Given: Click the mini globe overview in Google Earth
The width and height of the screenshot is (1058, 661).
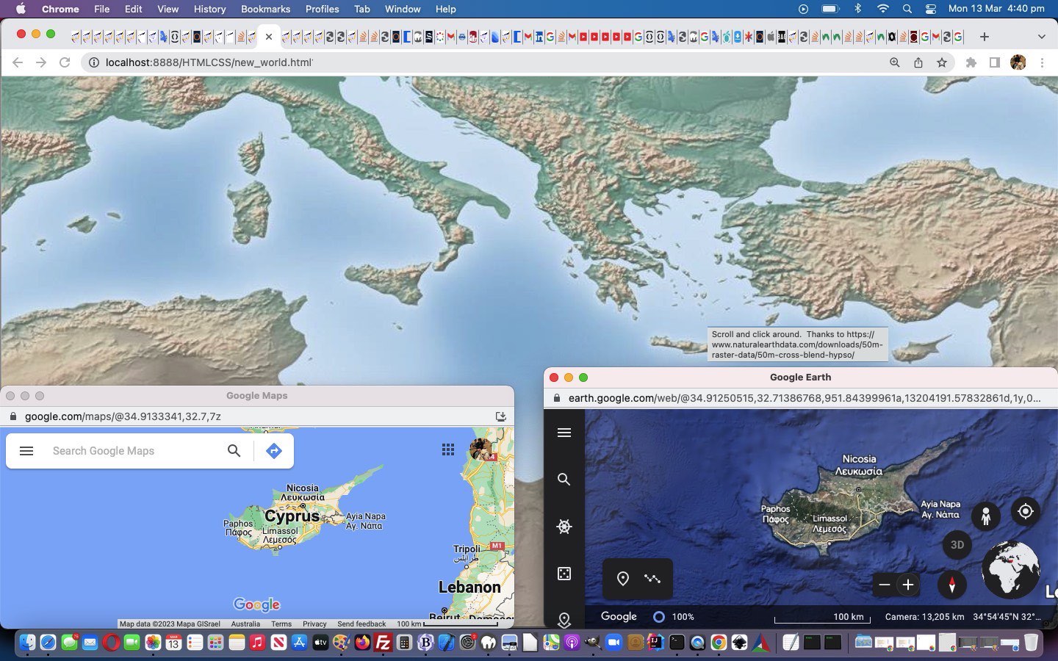Looking at the screenshot, I should (1011, 569).
